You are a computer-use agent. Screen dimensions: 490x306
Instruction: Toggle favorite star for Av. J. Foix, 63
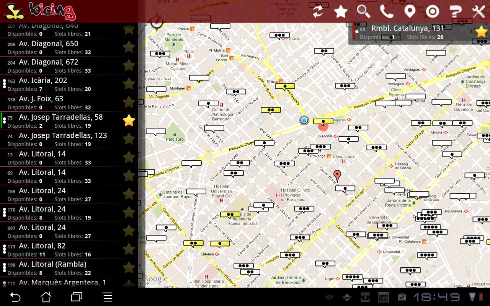click(129, 102)
